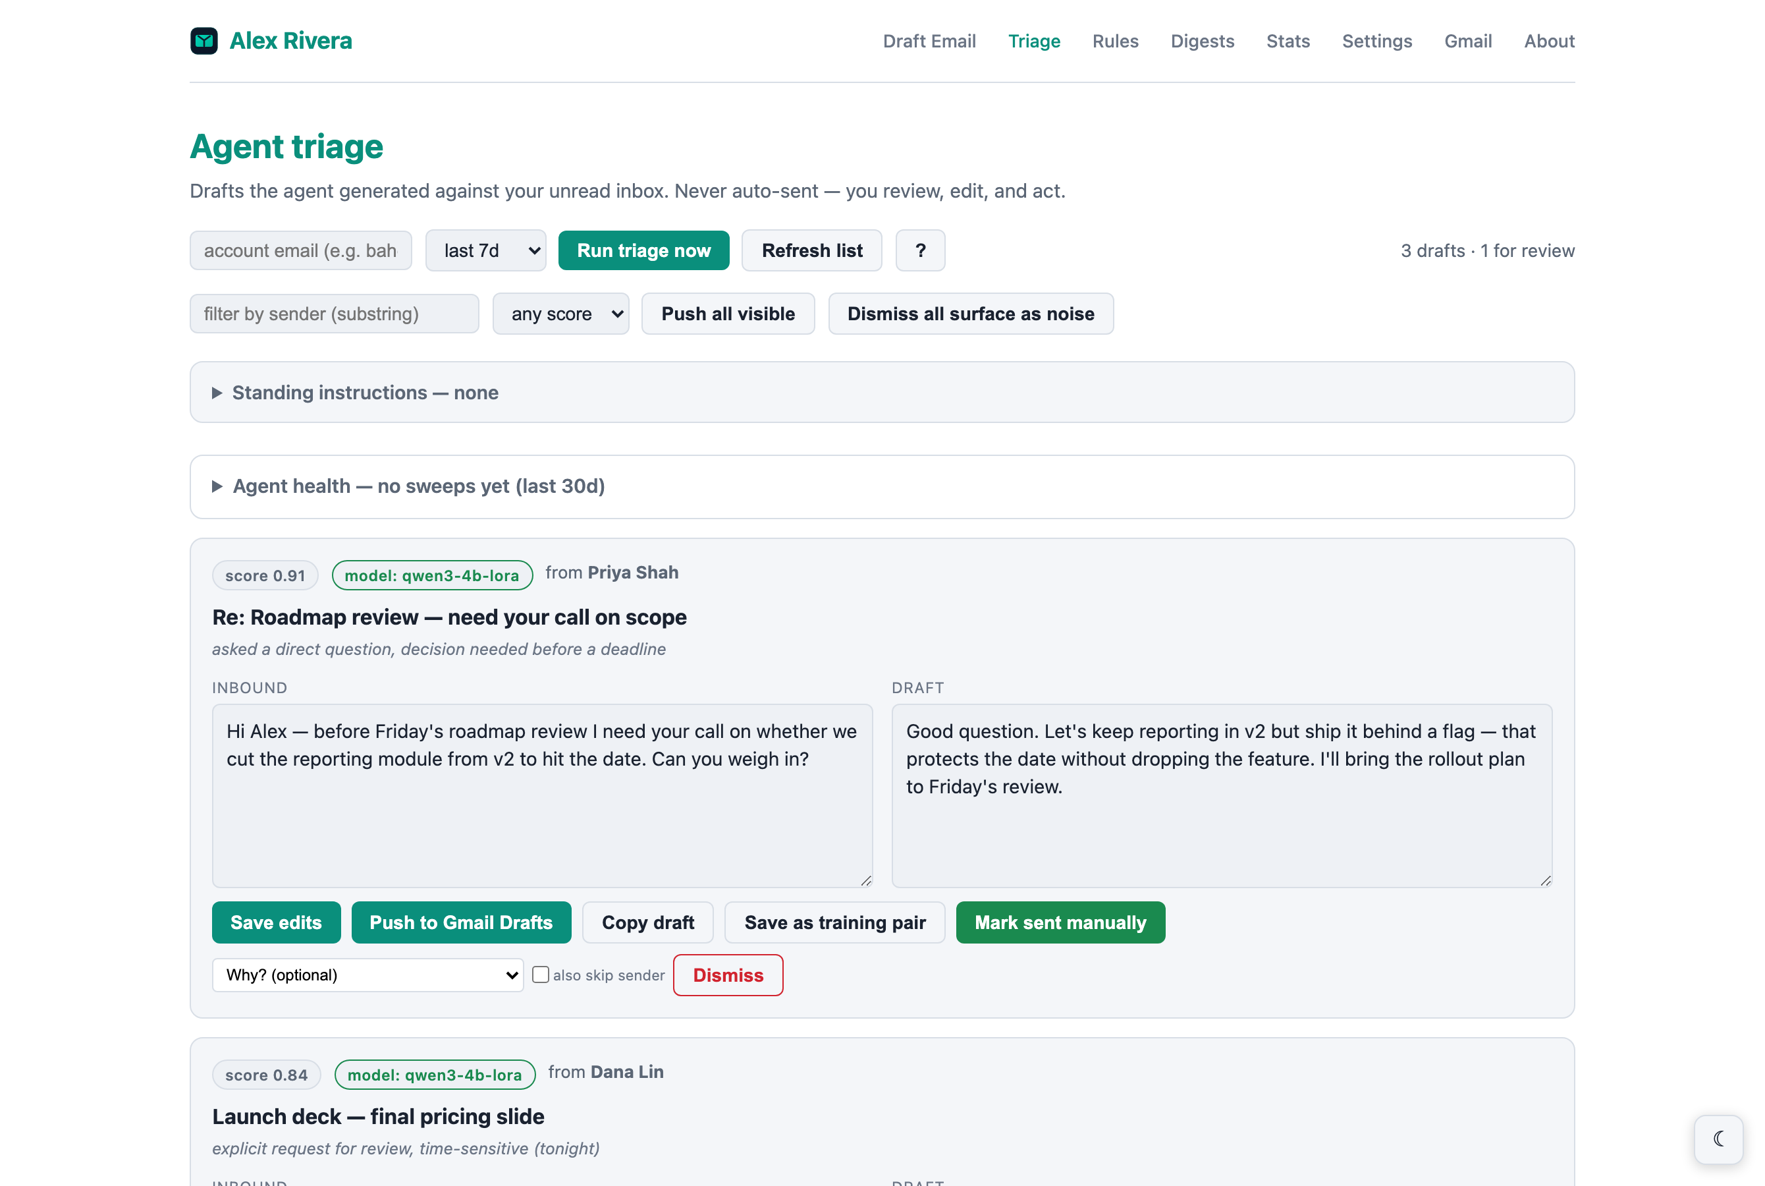Toggle dark mode with the moon icon
This screenshot has height=1186, width=1765.
(1718, 1139)
